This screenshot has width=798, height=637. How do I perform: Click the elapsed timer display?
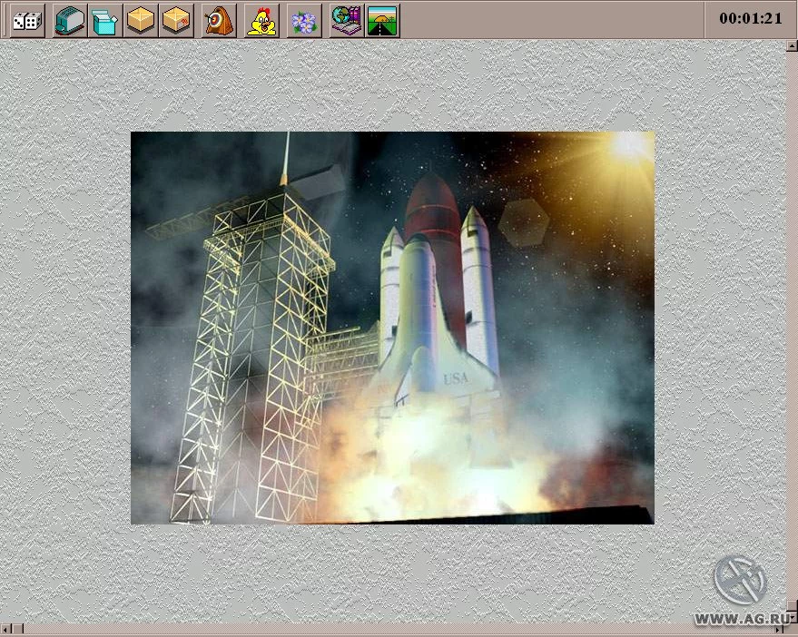pos(751,18)
